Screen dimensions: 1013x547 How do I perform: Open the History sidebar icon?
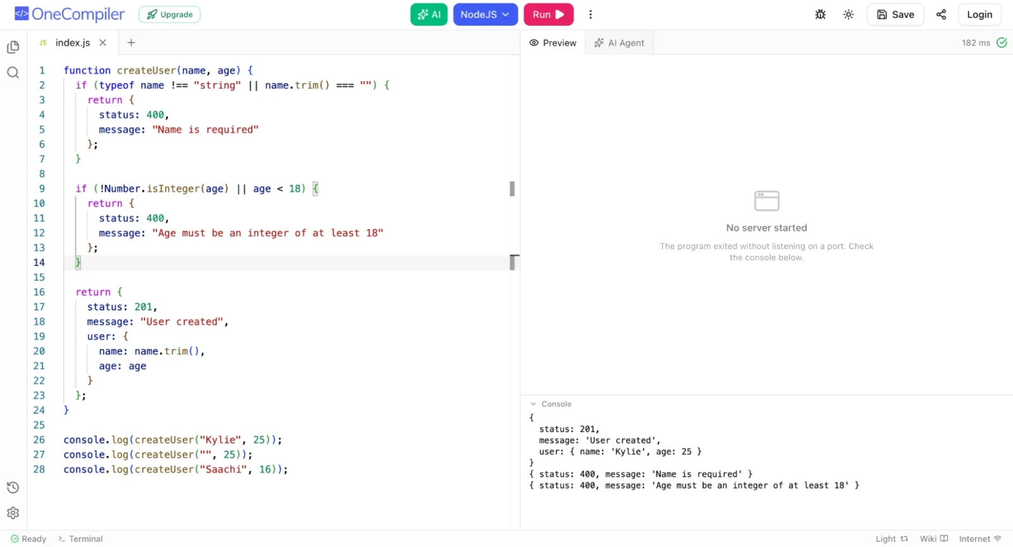click(x=13, y=487)
